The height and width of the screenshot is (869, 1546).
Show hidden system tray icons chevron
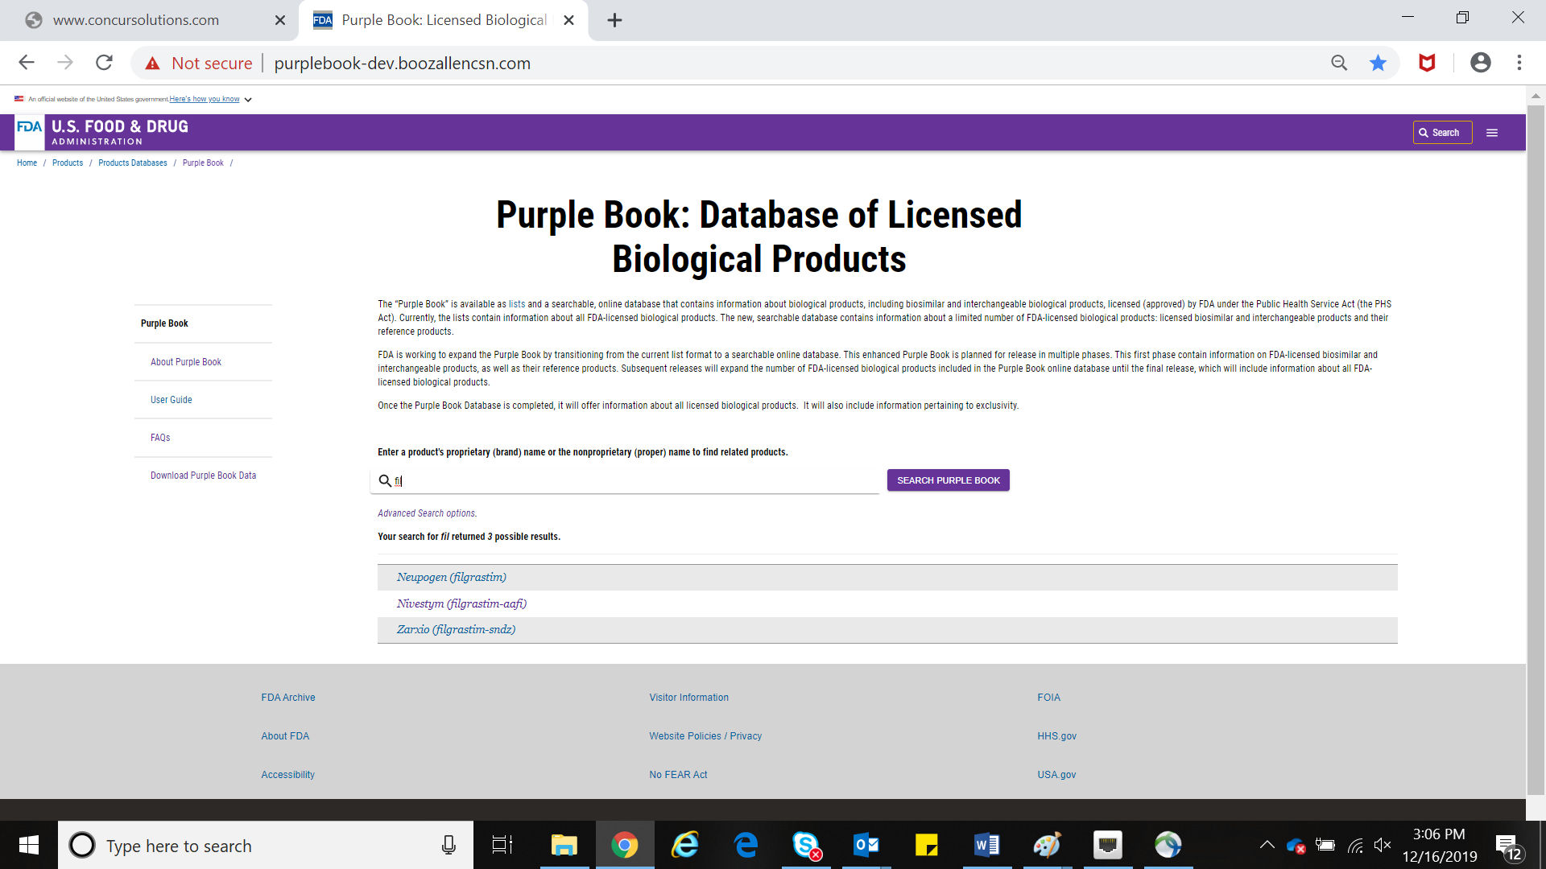[1267, 845]
